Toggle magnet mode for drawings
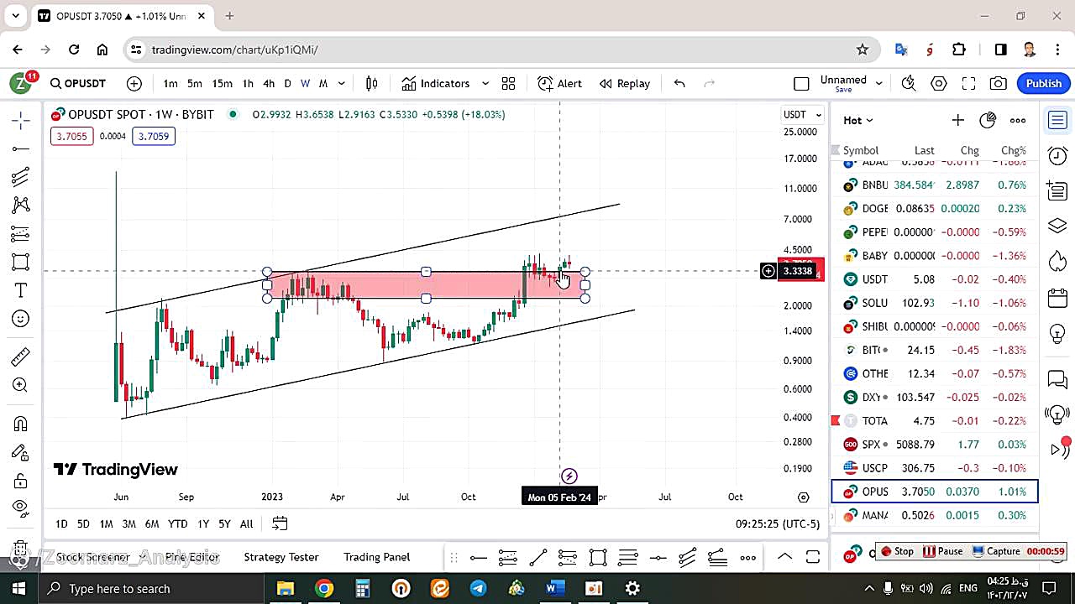Image resolution: width=1075 pixels, height=604 pixels. pos(21,424)
